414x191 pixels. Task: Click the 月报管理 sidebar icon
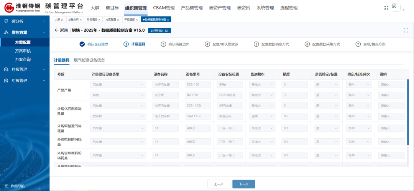point(7,70)
